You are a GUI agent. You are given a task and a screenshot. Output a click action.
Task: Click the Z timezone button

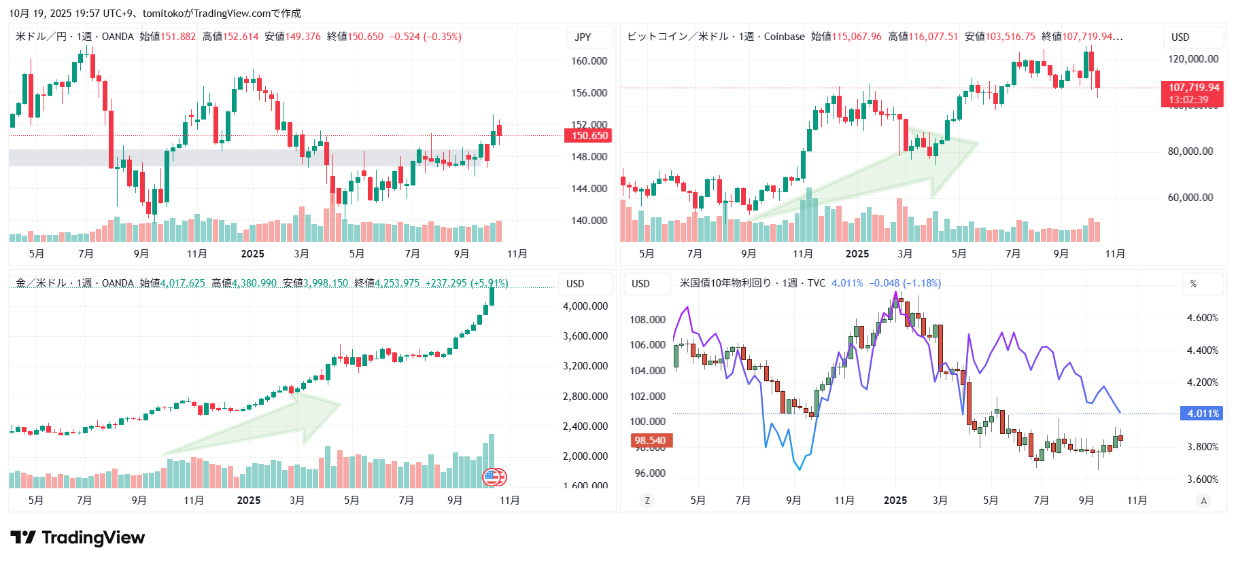pos(647,501)
